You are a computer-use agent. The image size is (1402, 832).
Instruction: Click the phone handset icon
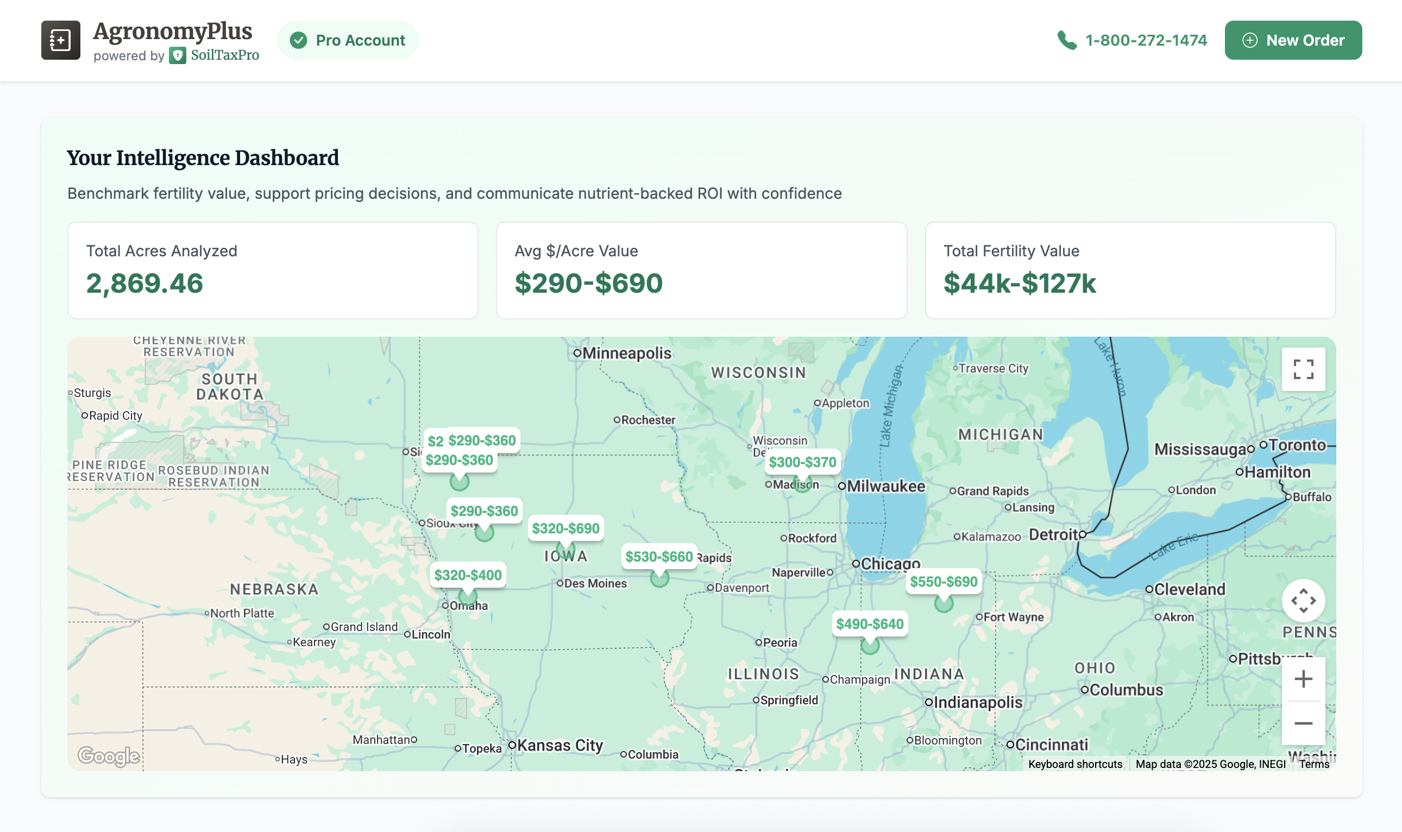(x=1067, y=40)
